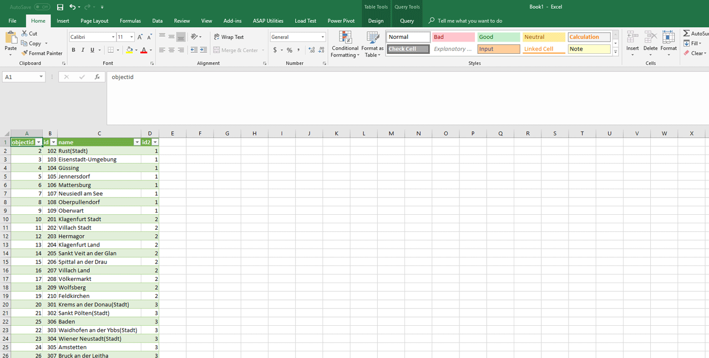The image size is (709, 358).
Task: Click Conditional Formatting icon
Action: (345, 37)
